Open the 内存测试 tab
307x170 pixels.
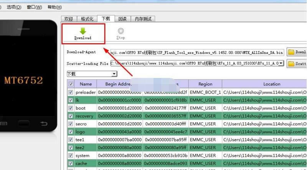tap(143, 19)
